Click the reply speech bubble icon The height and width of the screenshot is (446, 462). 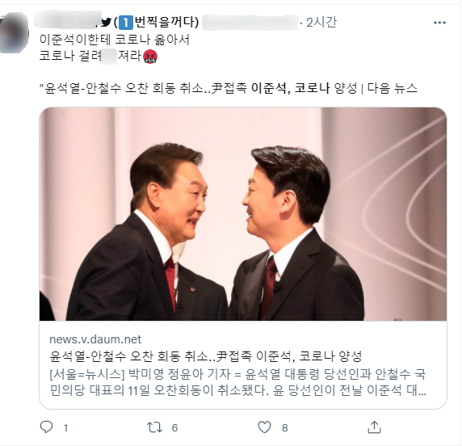pyautogui.click(x=46, y=427)
